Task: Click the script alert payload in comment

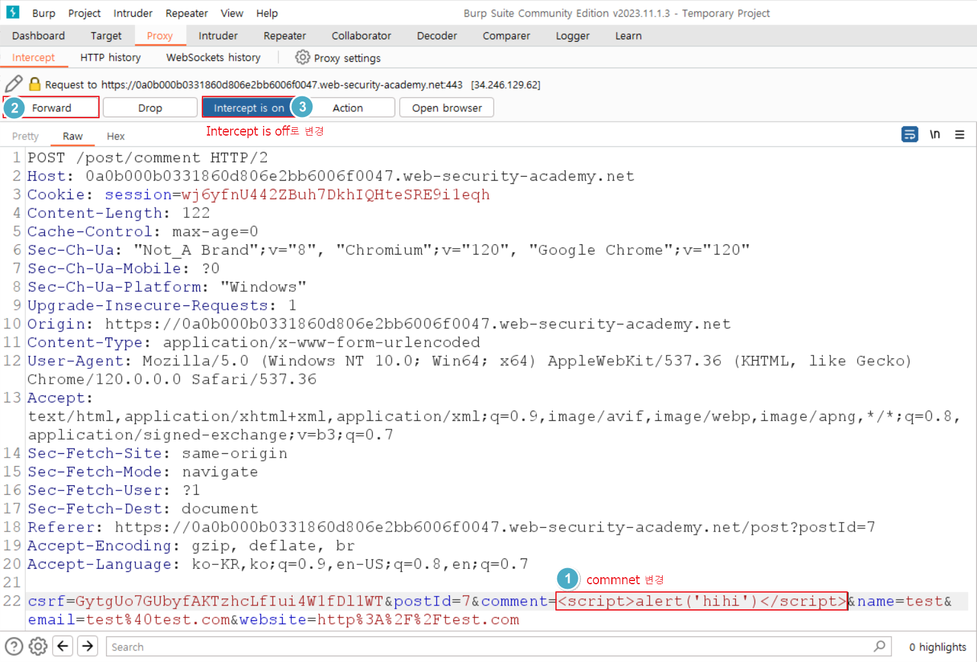Action: coord(701,601)
